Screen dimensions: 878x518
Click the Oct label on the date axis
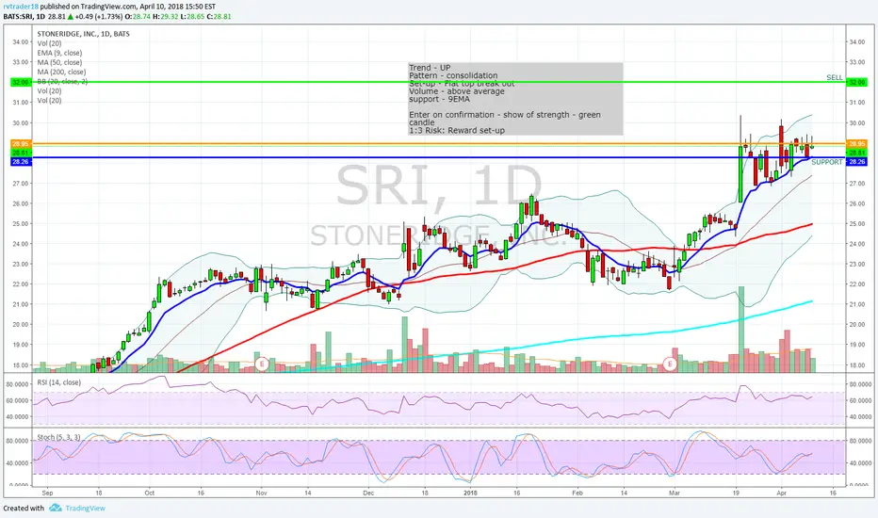[x=150, y=493]
